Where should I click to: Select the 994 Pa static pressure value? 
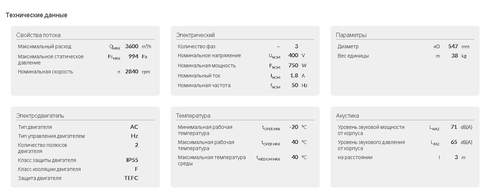point(134,57)
